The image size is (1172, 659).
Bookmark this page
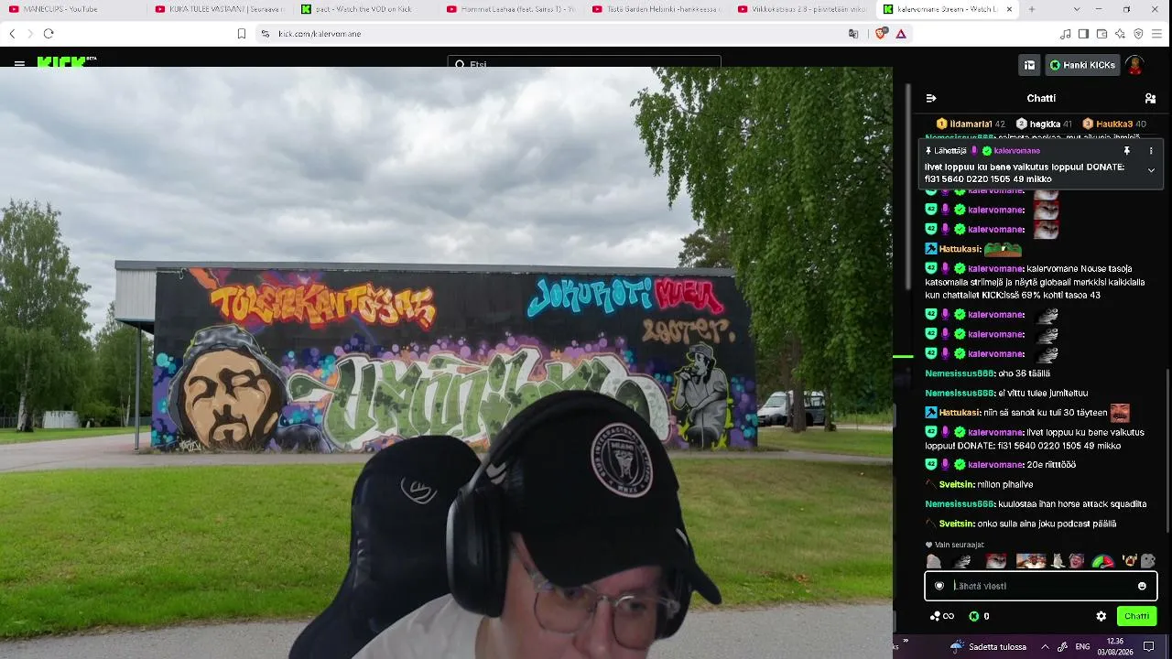point(242,34)
